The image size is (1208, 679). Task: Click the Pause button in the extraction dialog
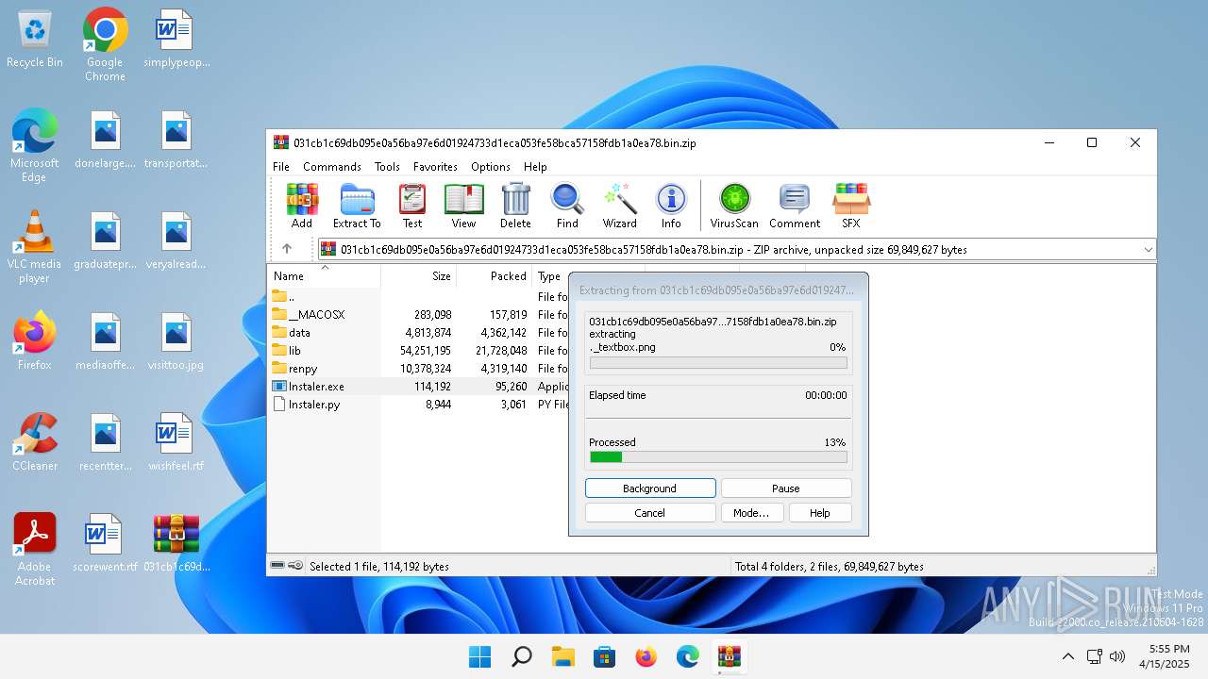click(786, 489)
